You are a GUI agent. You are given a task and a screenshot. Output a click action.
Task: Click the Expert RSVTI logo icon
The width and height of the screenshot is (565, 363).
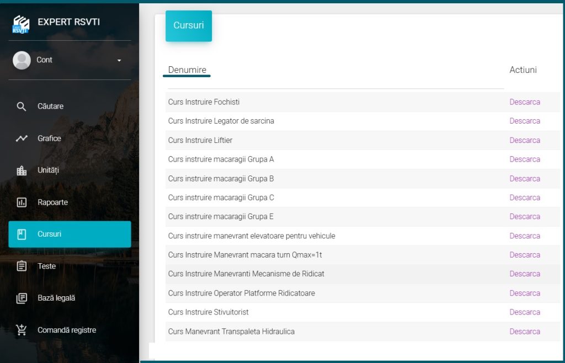tap(21, 24)
